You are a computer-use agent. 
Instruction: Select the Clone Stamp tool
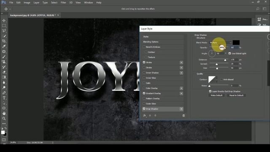4,62
